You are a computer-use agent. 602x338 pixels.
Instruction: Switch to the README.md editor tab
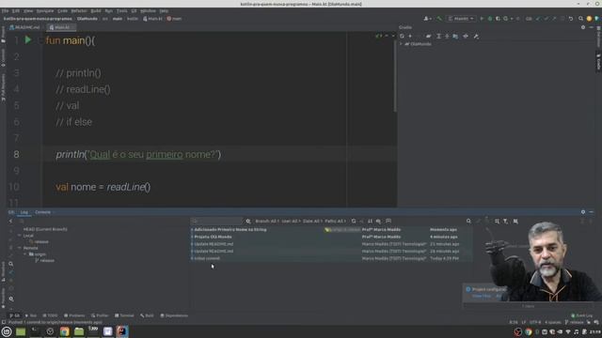tap(25, 27)
